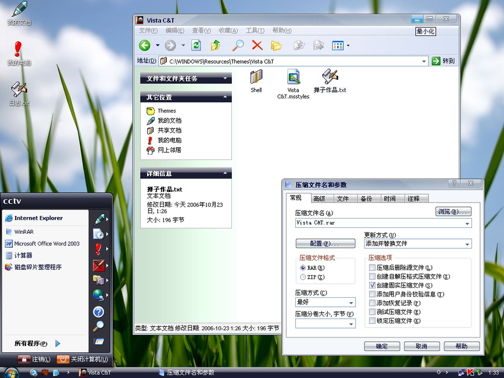Check 添加用户身份校验信息 option
This screenshot has height=378, width=504.
(x=372, y=294)
